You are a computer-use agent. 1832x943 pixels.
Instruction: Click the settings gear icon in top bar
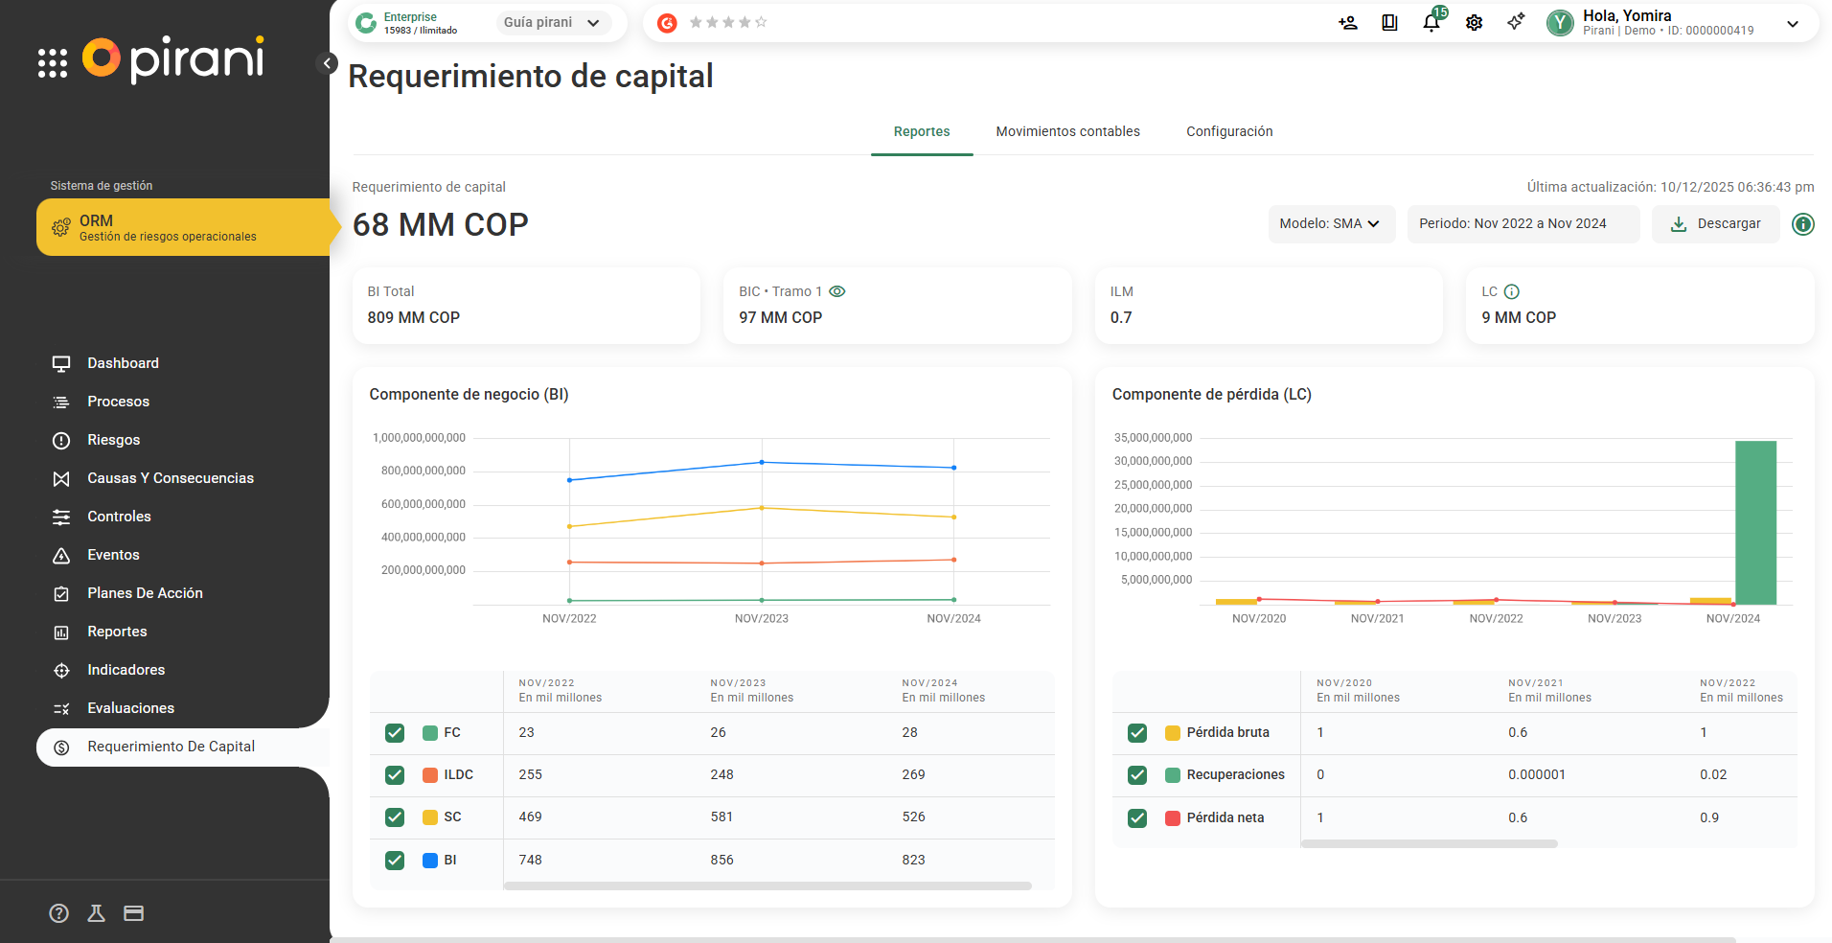click(x=1474, y=23)
